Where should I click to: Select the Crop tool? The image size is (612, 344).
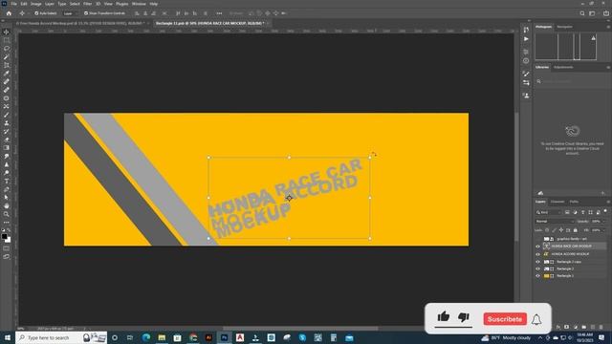coord(7,65)
